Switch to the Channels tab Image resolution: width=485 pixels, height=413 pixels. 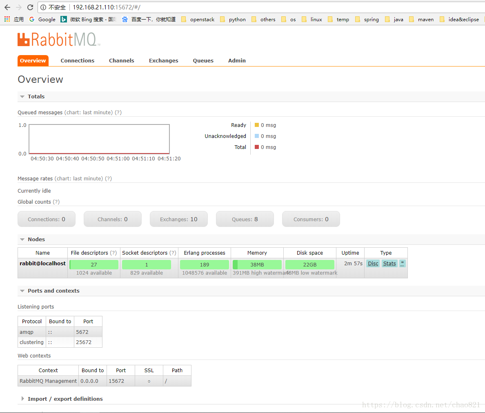(x=122, y=60)
